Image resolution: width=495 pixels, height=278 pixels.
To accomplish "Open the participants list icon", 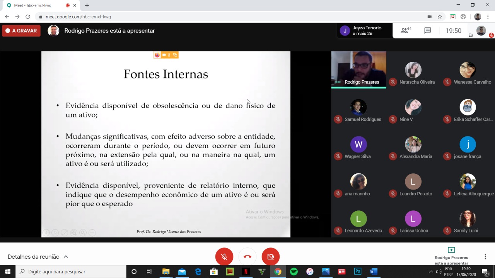I will [x=406, y=31].
